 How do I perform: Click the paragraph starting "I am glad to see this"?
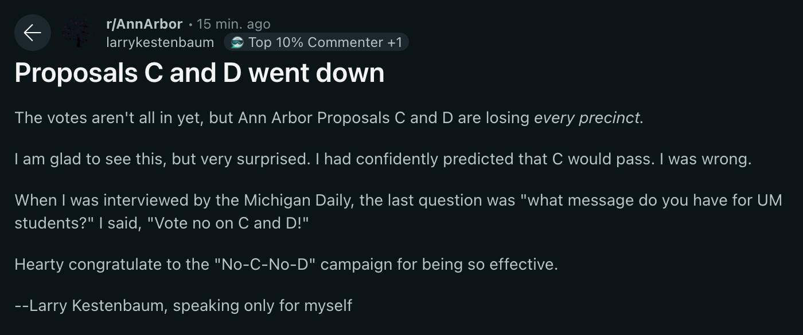tap(229, 159)
